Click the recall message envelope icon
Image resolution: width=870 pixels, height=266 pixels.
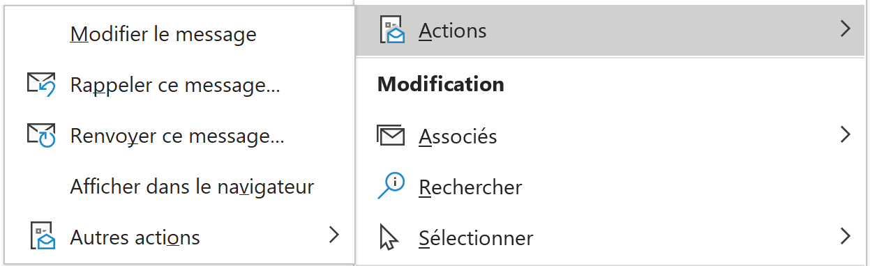41,85
